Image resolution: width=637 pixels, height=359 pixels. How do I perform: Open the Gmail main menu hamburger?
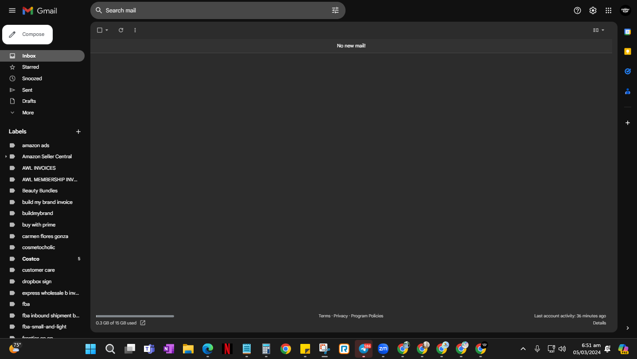coord(12,11)
